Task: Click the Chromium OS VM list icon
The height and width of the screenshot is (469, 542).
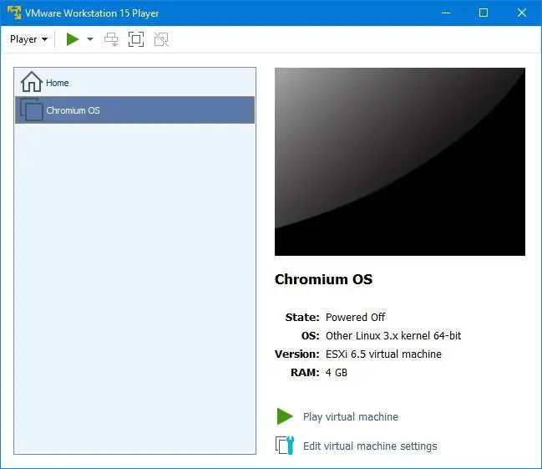Action: pyautogui.click(x=32, y=110)
